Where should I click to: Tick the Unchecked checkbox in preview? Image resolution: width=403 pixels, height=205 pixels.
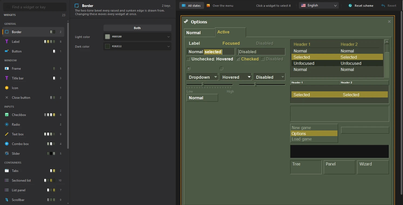188,59
